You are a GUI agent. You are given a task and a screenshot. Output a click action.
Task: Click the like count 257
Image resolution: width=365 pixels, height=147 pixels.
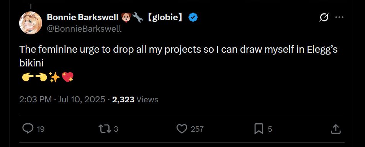(x=197, y=129)
